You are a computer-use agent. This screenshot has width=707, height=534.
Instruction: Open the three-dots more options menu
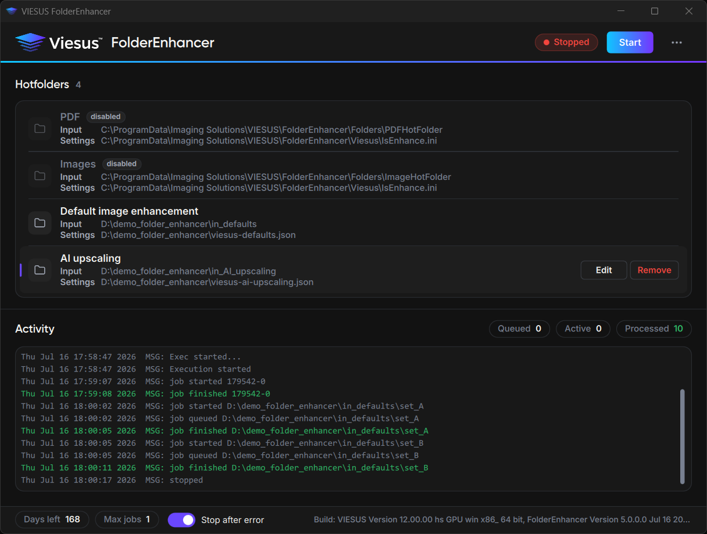[677, 42]
